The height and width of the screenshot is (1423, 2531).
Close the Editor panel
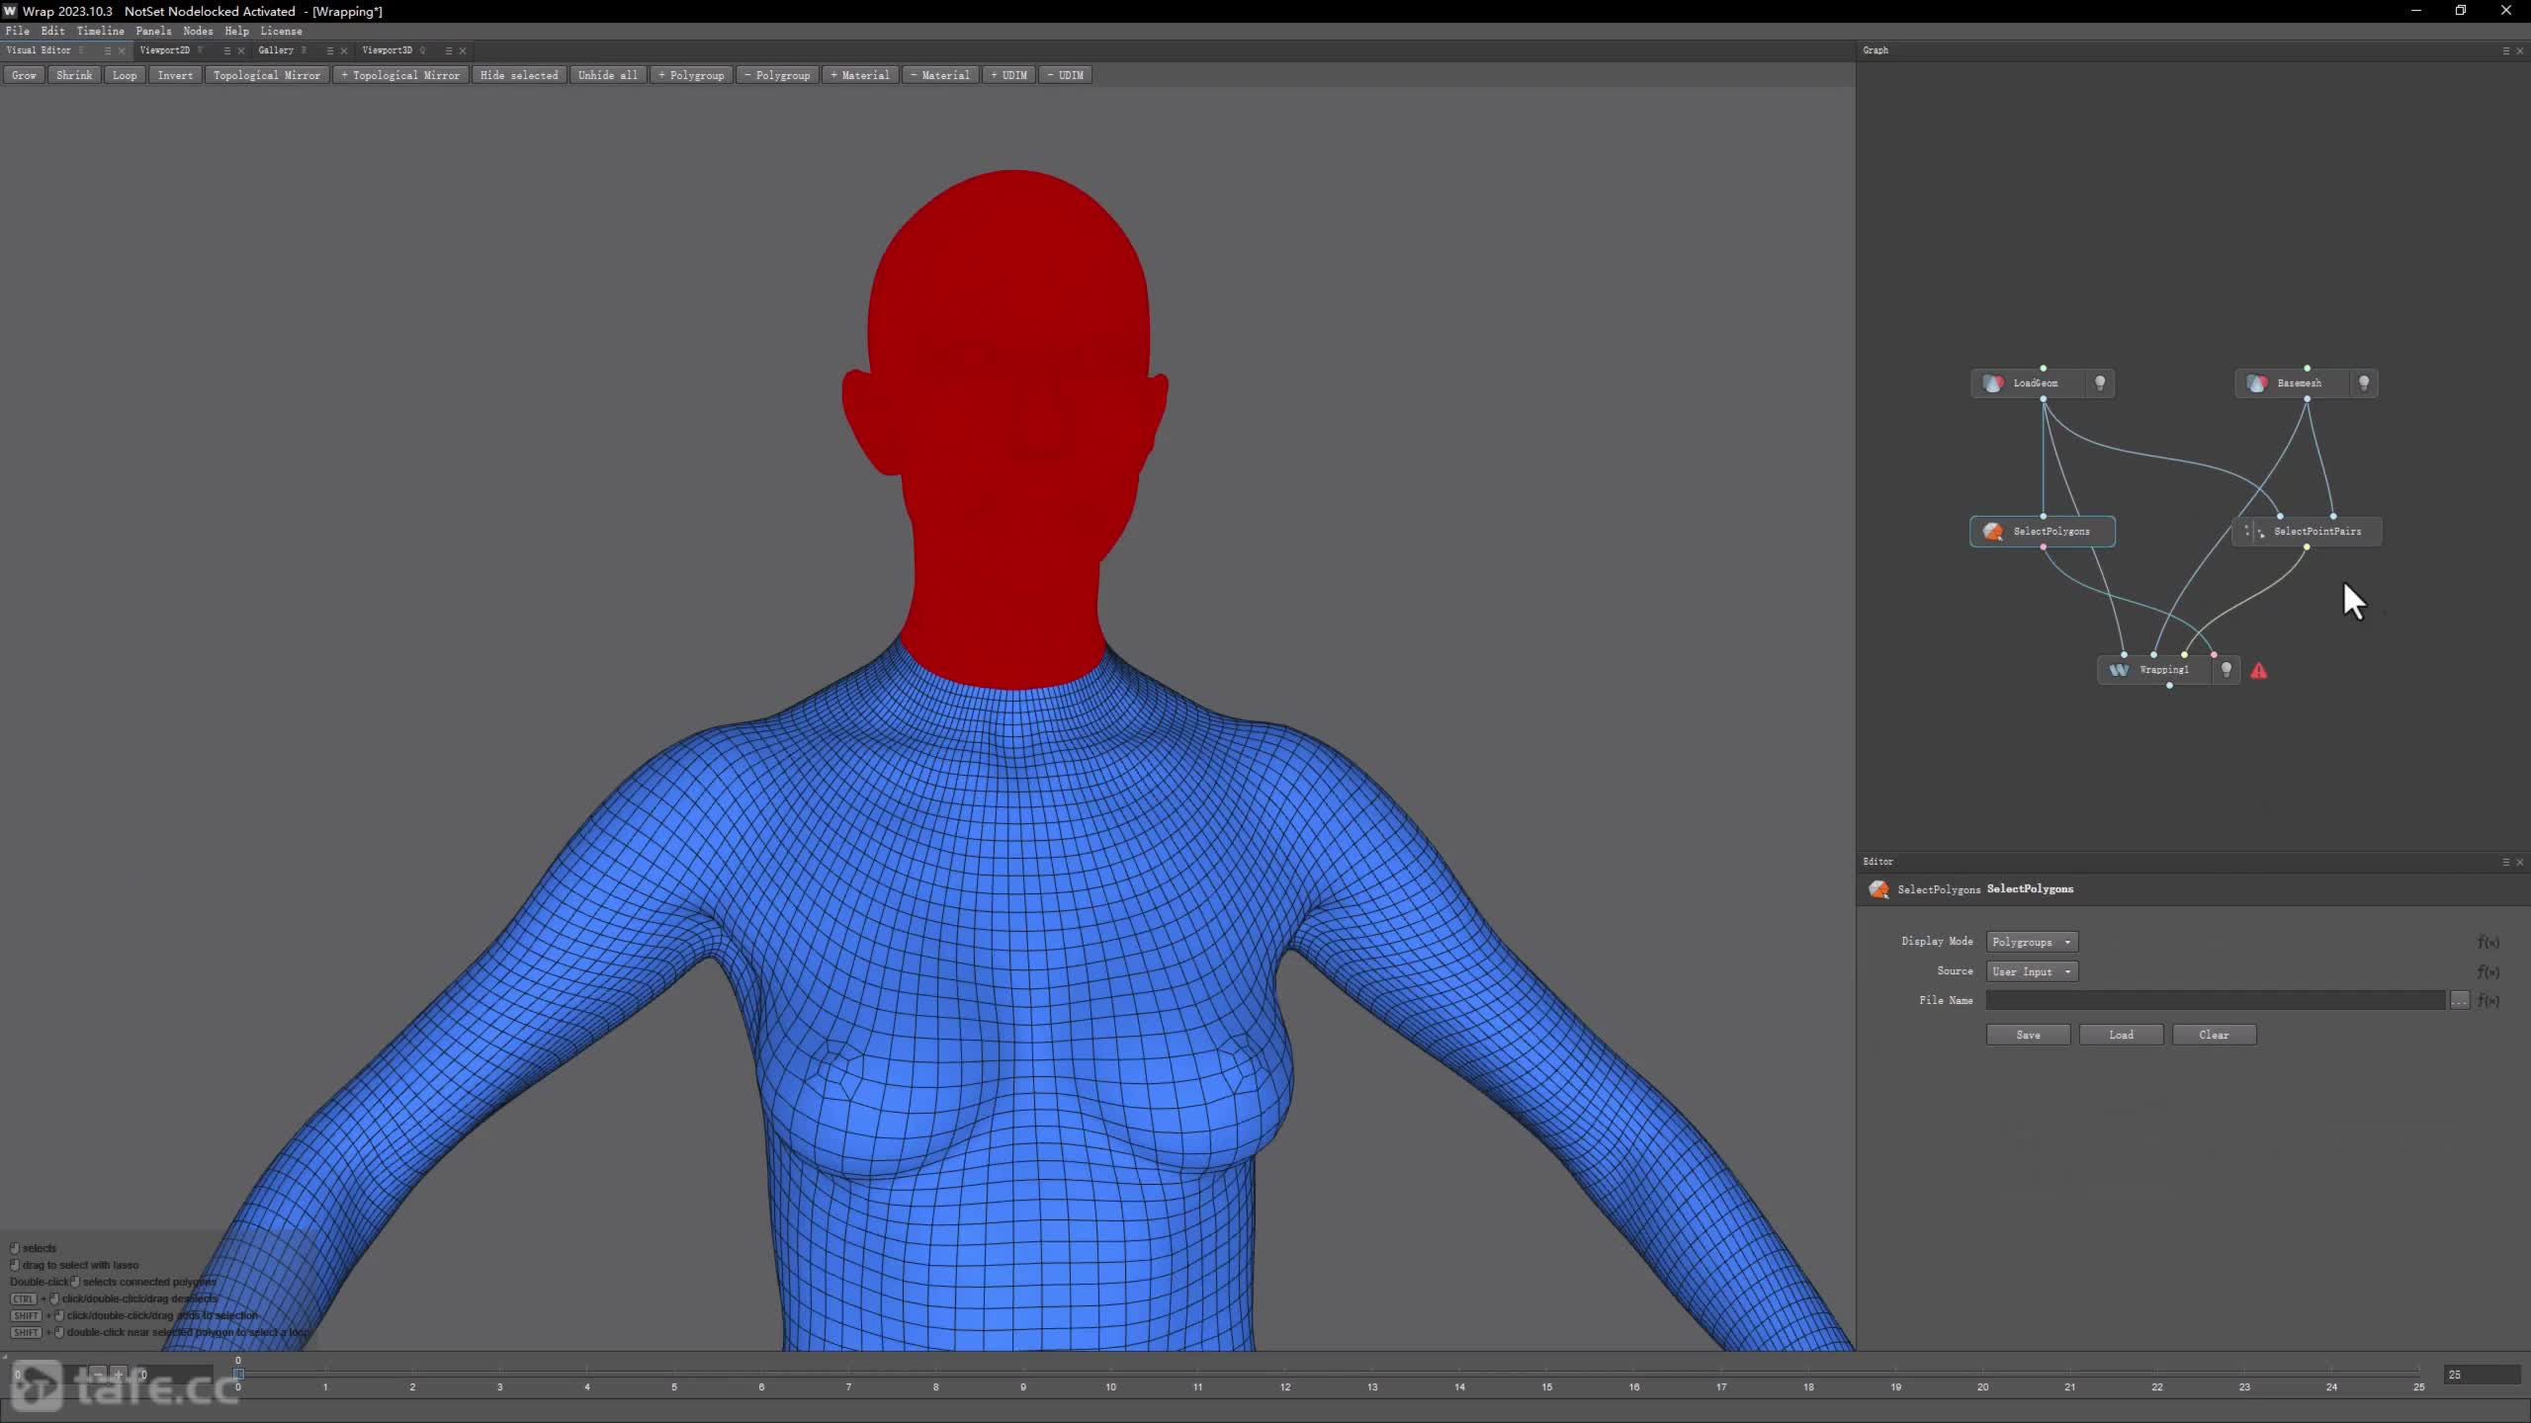click(x=2520, y=863)
